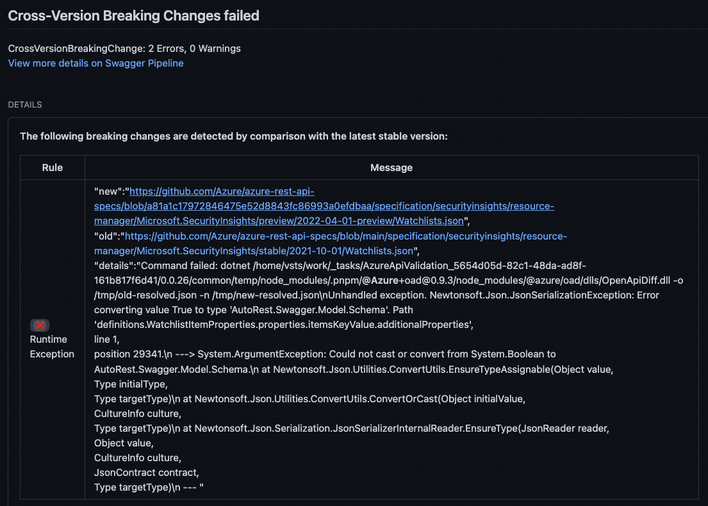Click the red X Runtime Exception icon
Viewport: 708px width, 506px height.
tap(40, 325)
